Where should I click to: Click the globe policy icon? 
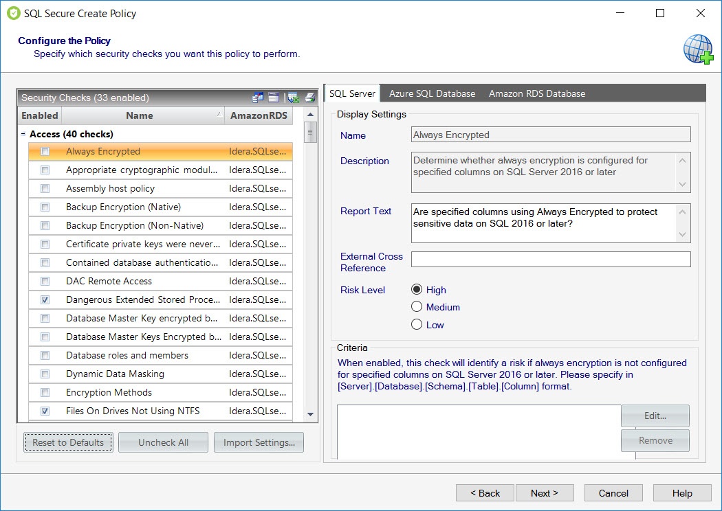tap(697, 49)
